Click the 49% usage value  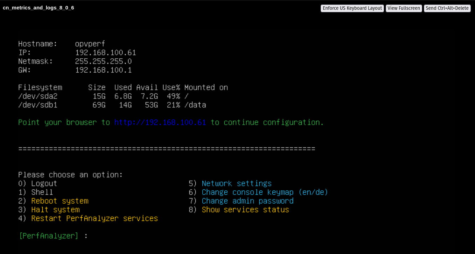(173, 96)
